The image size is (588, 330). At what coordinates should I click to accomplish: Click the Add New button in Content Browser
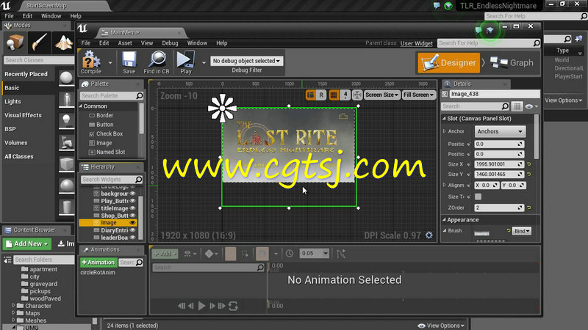(x=27, y=244)
